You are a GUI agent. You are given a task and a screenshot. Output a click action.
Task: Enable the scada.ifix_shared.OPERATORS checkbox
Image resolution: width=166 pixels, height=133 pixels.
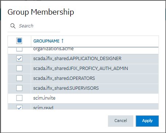click(x=19, y=78)
